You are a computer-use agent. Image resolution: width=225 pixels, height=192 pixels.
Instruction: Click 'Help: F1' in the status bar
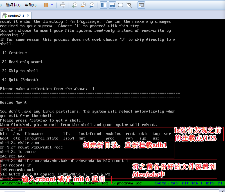click(x=213, y=183)
